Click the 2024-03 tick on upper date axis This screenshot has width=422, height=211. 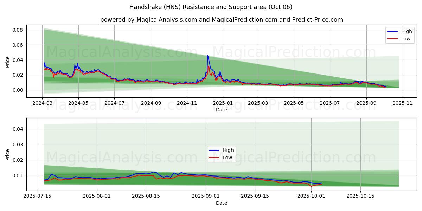click(43, 104)
